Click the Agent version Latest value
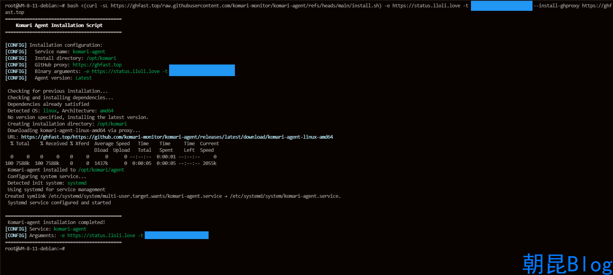The image size is (613, 275). pyautogui.click(x=84, y=78)
